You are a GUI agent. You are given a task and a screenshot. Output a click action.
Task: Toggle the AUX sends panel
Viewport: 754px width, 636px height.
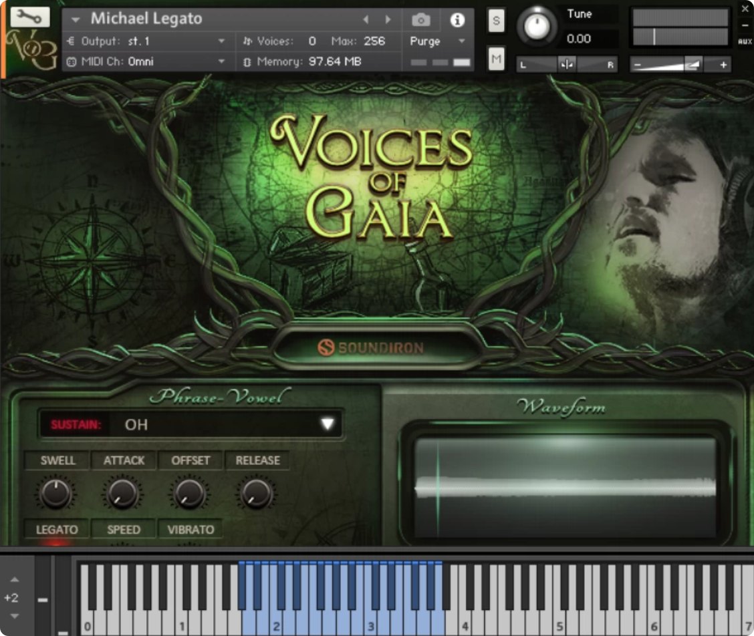pyautogui.click(x=745, y=41)
